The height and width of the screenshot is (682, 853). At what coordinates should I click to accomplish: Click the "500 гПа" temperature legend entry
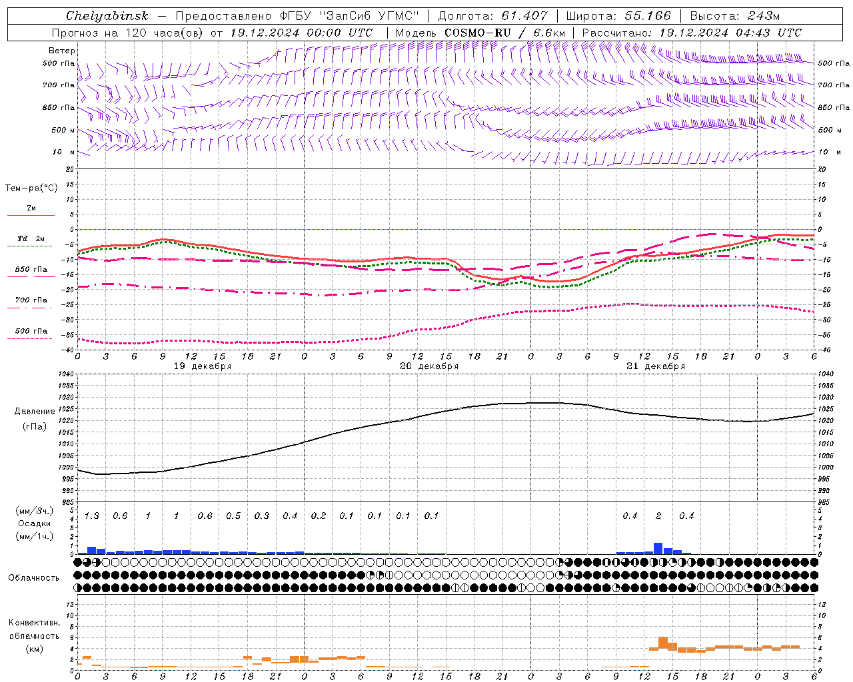[x=31, y=330]
